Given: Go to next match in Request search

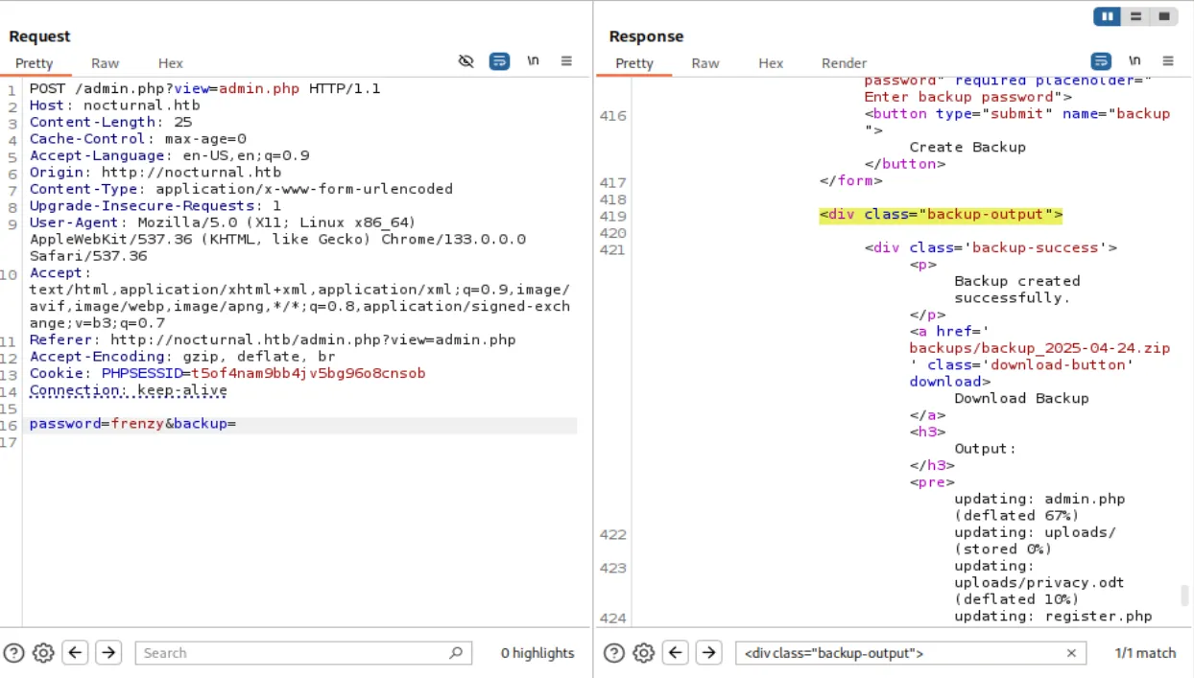Looking at the screenshot, I should [108, 653].
